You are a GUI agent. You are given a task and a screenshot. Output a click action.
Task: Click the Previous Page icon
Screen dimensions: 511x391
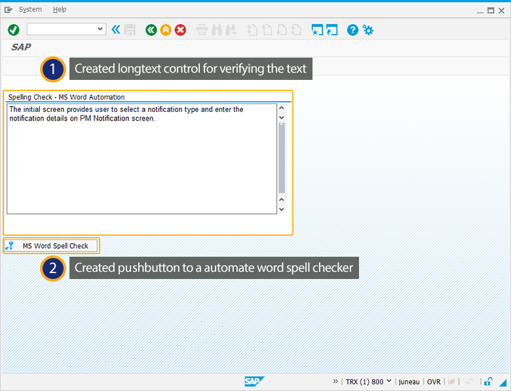point(267,30)
